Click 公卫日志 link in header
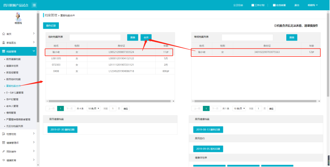 (238, 5)
